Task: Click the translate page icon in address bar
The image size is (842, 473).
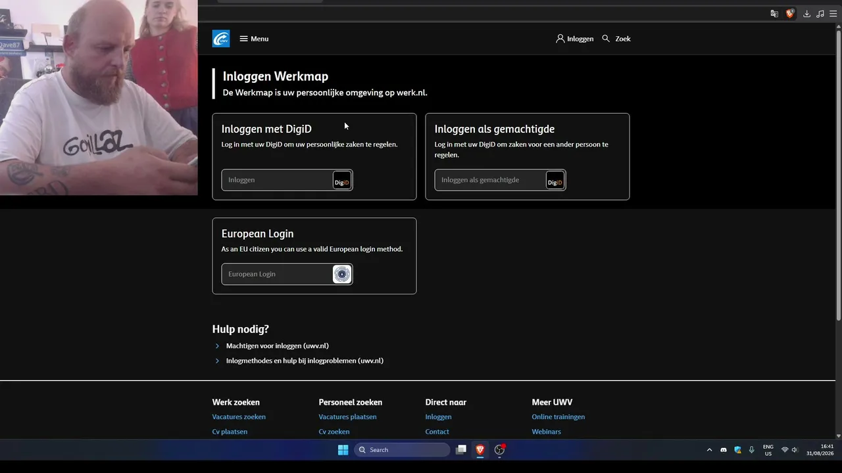Action: (x=774, y=14)
